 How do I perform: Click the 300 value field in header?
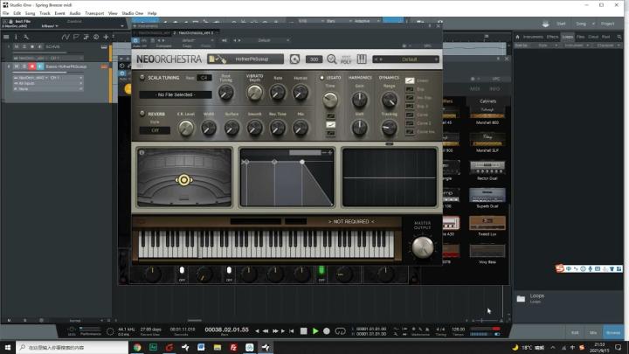(x=314, y=59)
